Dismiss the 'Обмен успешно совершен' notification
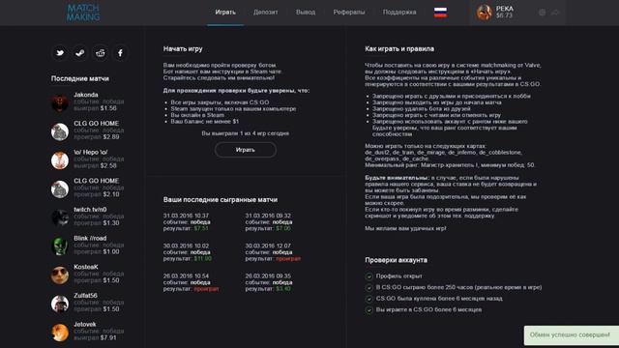 (572, 335)
